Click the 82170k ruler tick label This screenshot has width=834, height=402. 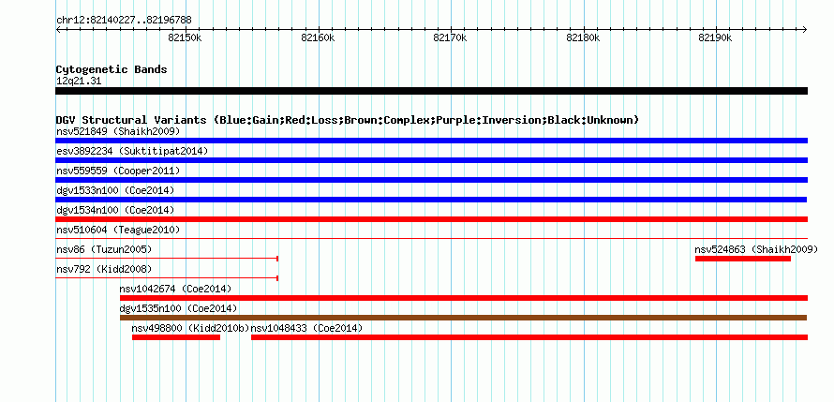[x=451, y=37]
